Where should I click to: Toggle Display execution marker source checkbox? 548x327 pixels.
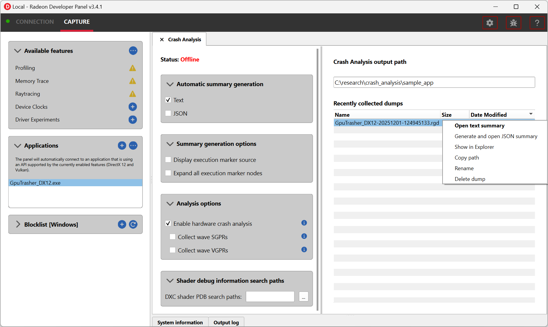(168, 160)
